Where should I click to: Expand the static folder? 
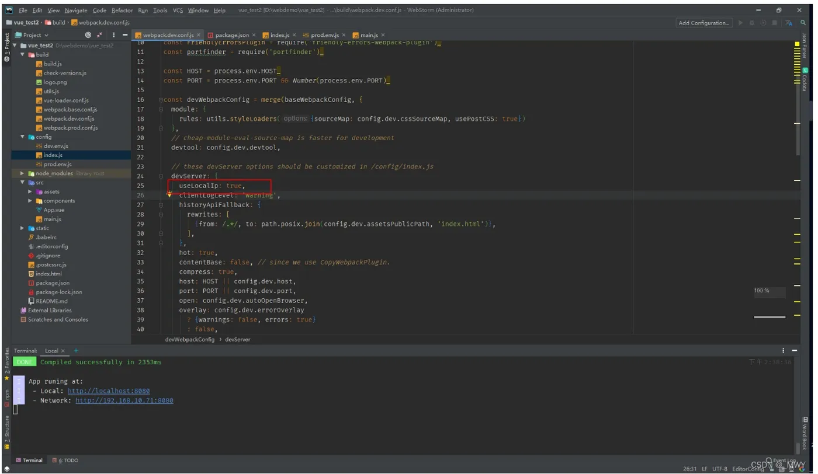tap(23, 228)
